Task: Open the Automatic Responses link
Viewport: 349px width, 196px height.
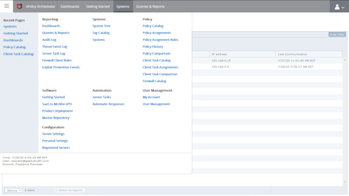Action: (x=108, y=104)
